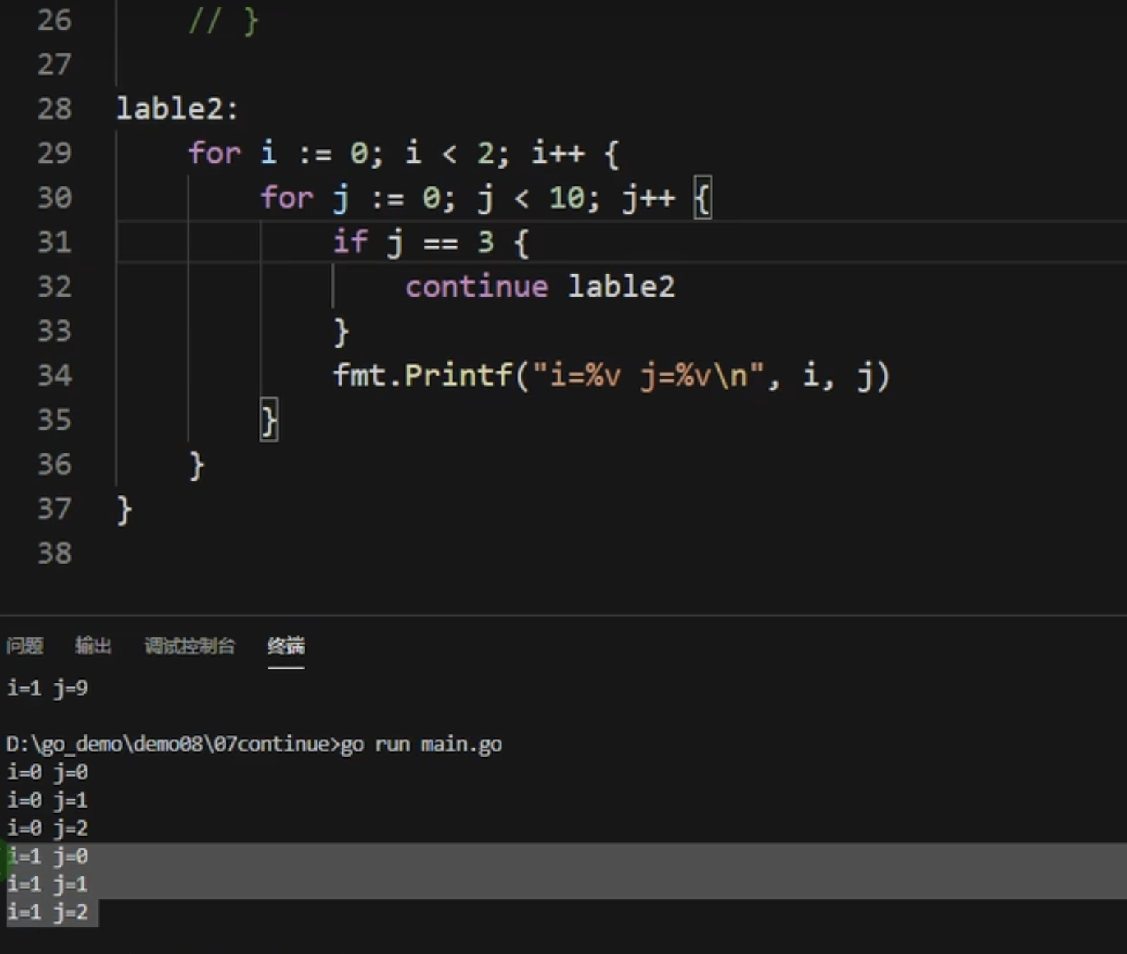This screenshot has width=1127, height=954.
Task: Click 'i++' in the outer for loop
Action: tap(558, 154)
